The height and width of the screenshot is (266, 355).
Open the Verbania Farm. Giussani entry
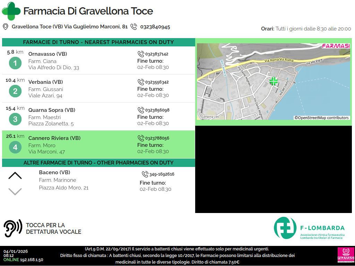click(x=98, y=89)
